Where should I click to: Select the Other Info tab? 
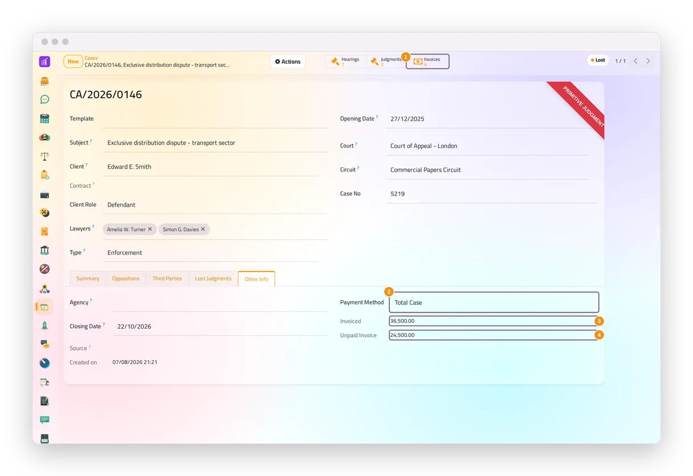[x=256, y=279]
